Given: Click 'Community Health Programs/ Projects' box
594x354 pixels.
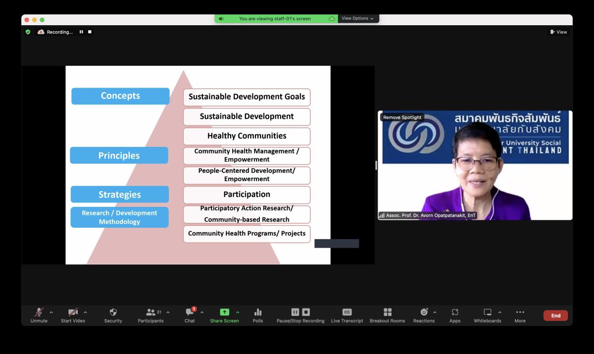Looking at the screenshot, I should point(247,234).
